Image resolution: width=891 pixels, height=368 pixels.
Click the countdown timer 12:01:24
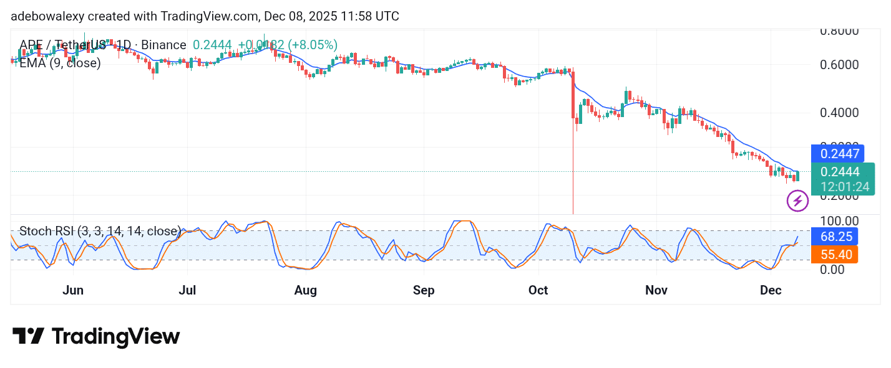coord(846,186)
